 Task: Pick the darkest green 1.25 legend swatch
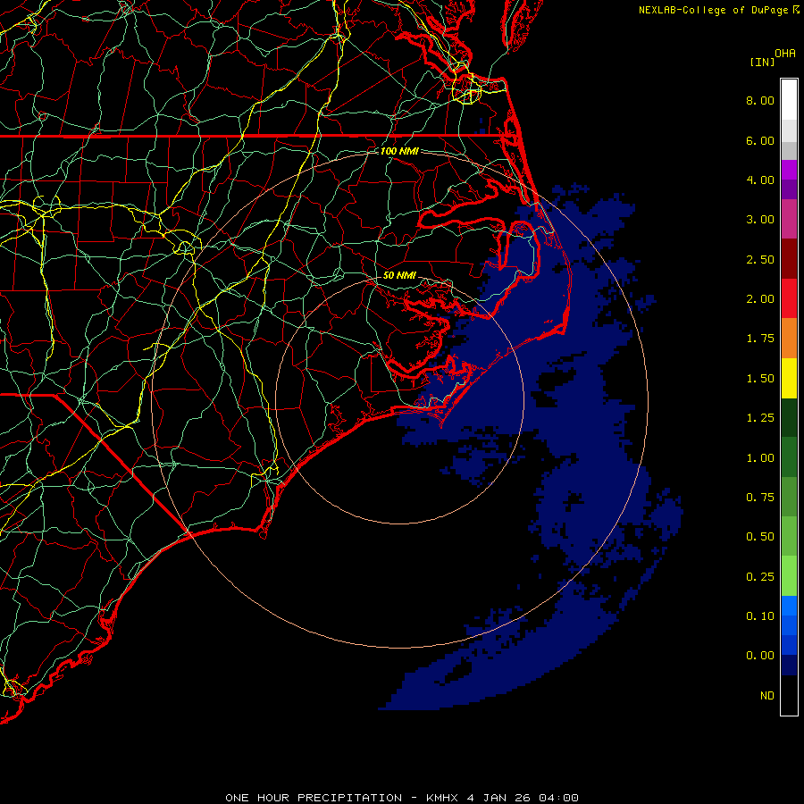click(789, 418)
